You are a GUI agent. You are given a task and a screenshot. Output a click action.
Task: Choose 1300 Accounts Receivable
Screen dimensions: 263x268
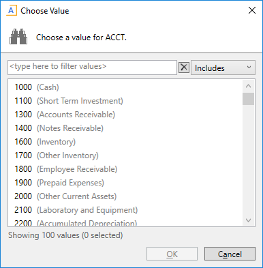125,115
